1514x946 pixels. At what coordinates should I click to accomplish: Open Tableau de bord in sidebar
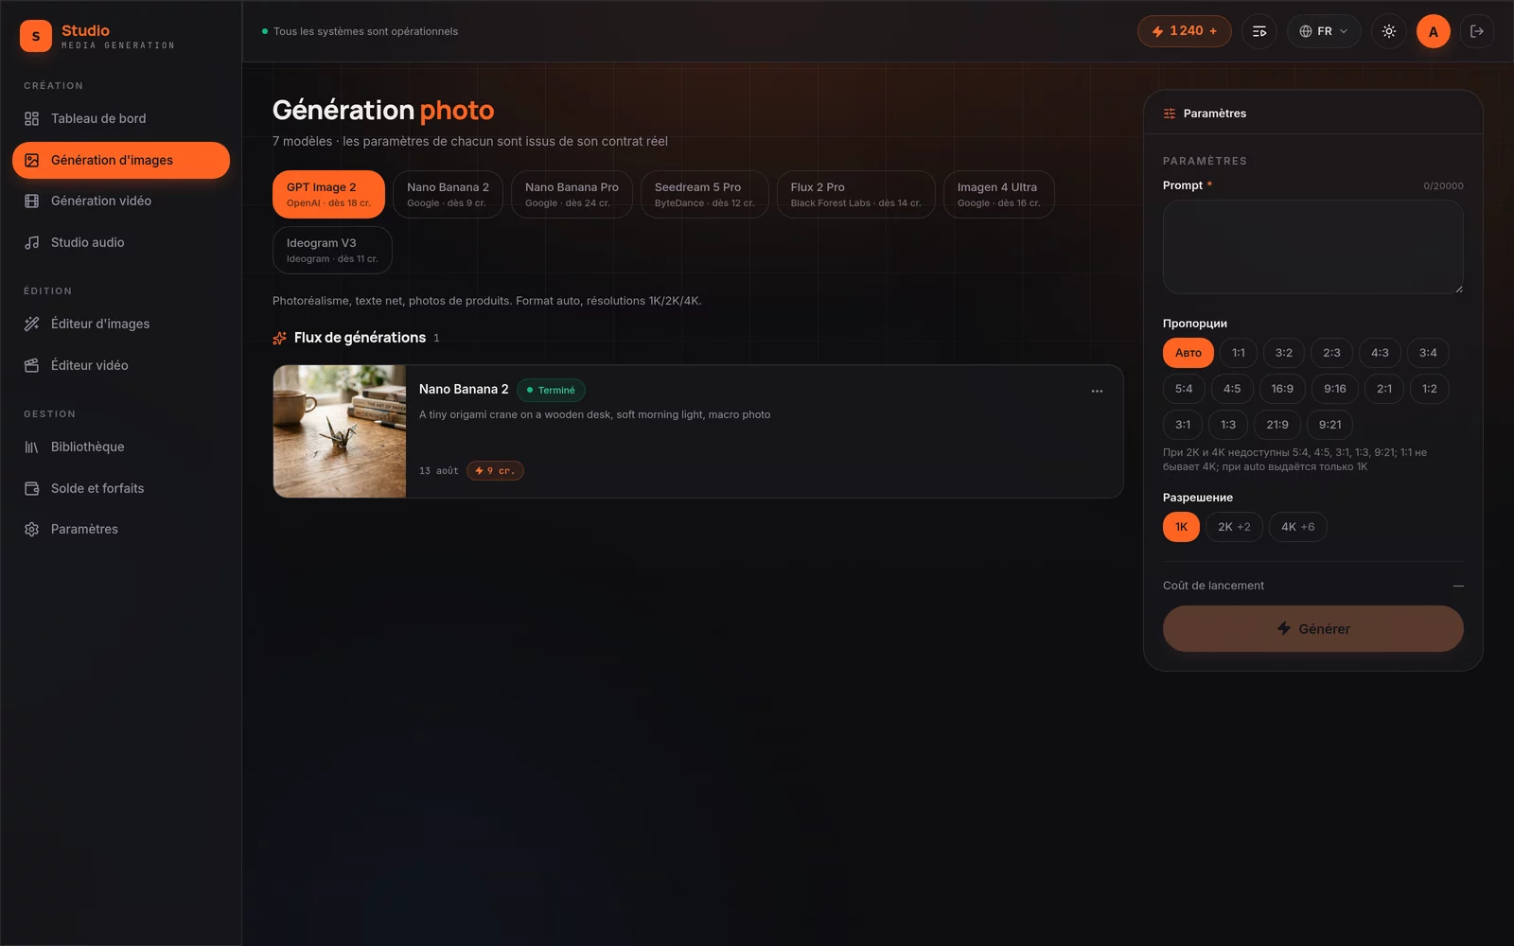pos(121,118)
